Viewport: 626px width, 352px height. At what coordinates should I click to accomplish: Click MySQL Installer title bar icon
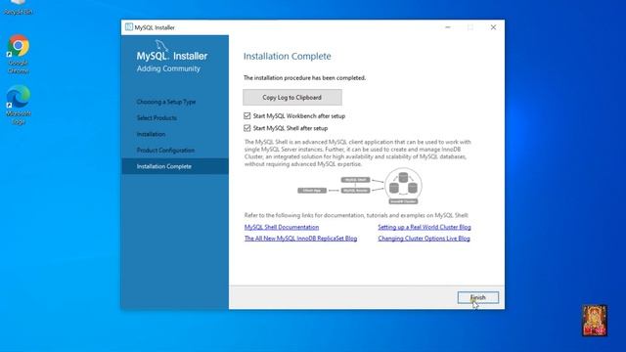coord(128,27)
